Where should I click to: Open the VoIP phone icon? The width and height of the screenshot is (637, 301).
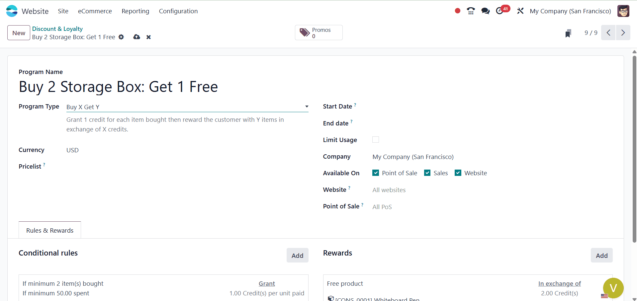tap(471, 11)
